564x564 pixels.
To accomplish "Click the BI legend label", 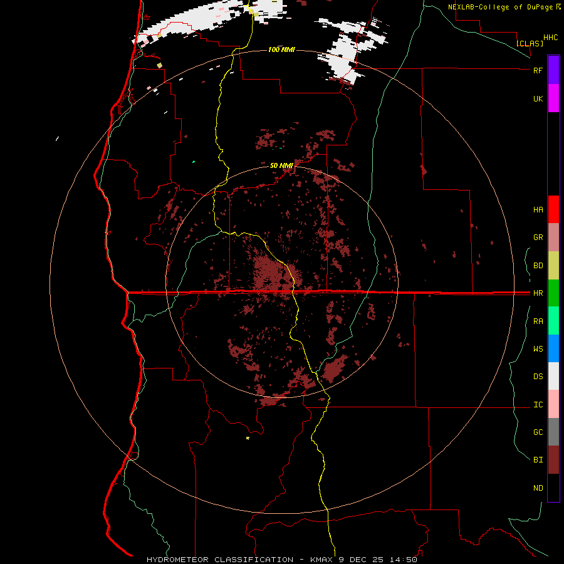I will [538, 460].
